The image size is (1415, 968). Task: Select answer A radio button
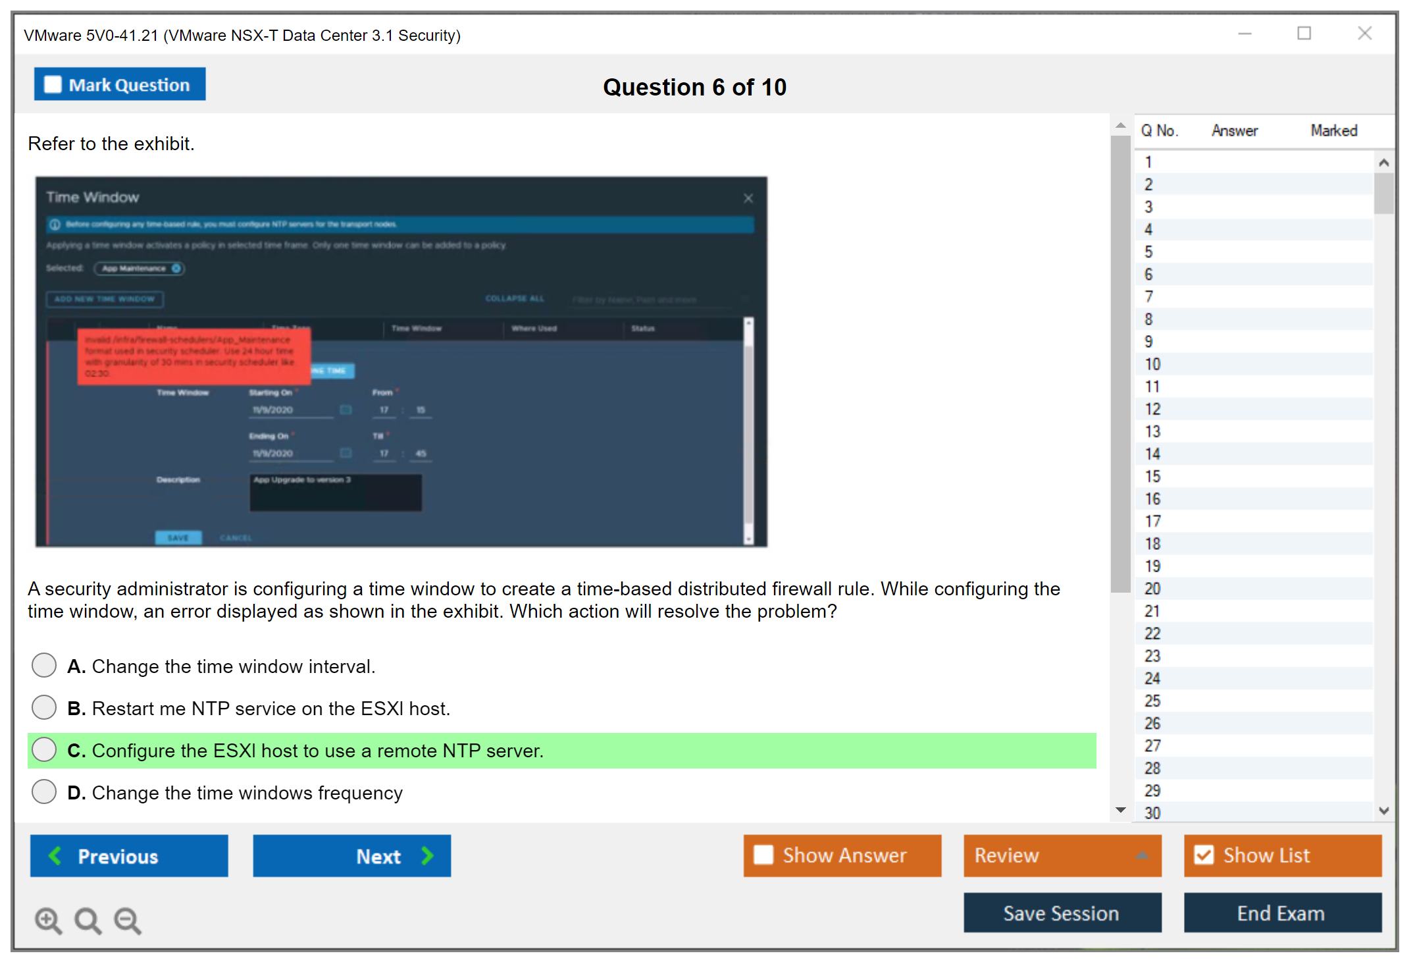pos(44,665)
